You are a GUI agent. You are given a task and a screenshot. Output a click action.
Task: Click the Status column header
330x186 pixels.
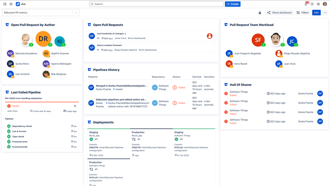click(176, 77)
